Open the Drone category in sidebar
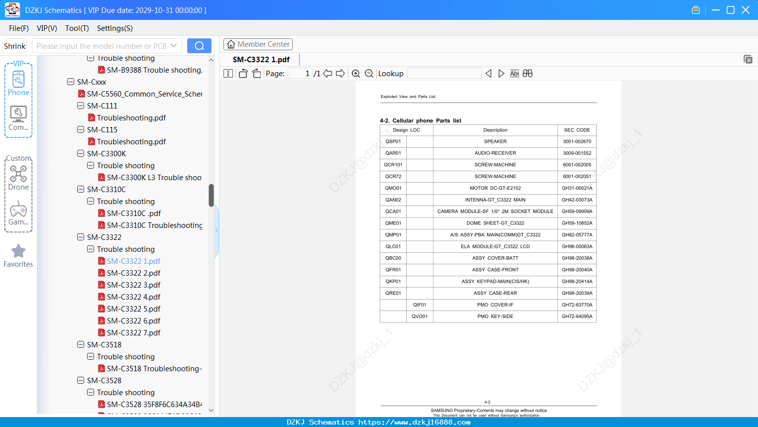758x427 pixels. pos(18,178)
